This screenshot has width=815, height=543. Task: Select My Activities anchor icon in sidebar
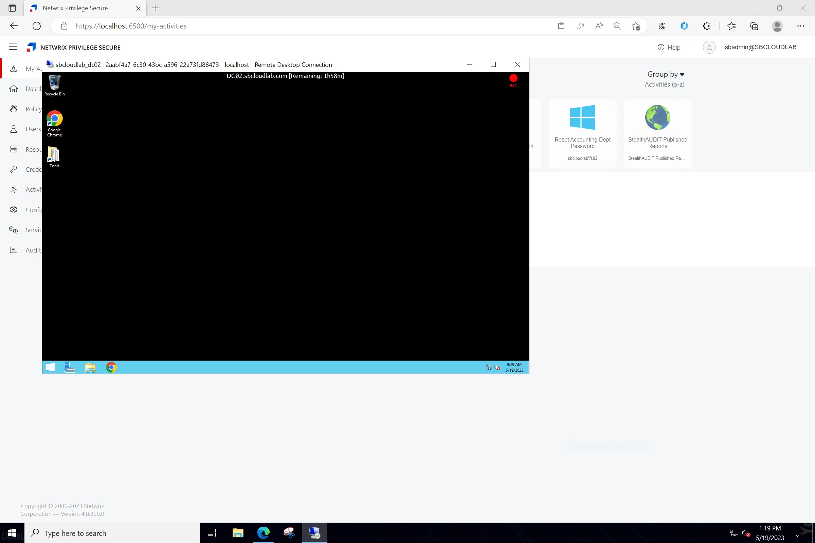[14, 69]
